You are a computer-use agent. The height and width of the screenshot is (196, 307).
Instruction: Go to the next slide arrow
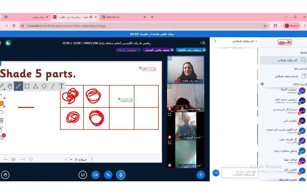coord(66,159)
